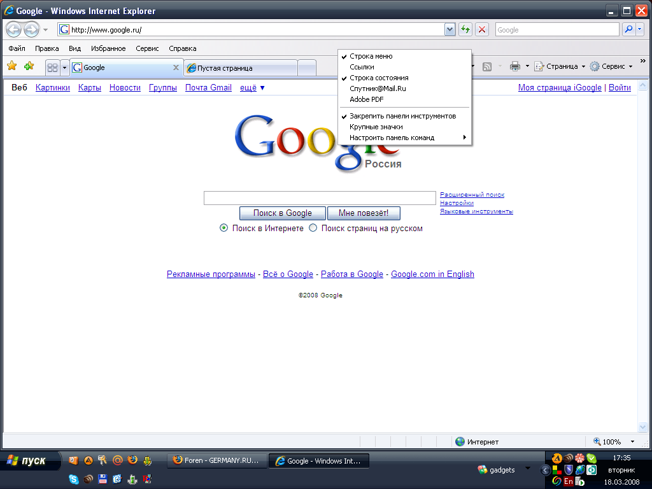Open the Справка menu
652x489 pixels.
(183, 48)
